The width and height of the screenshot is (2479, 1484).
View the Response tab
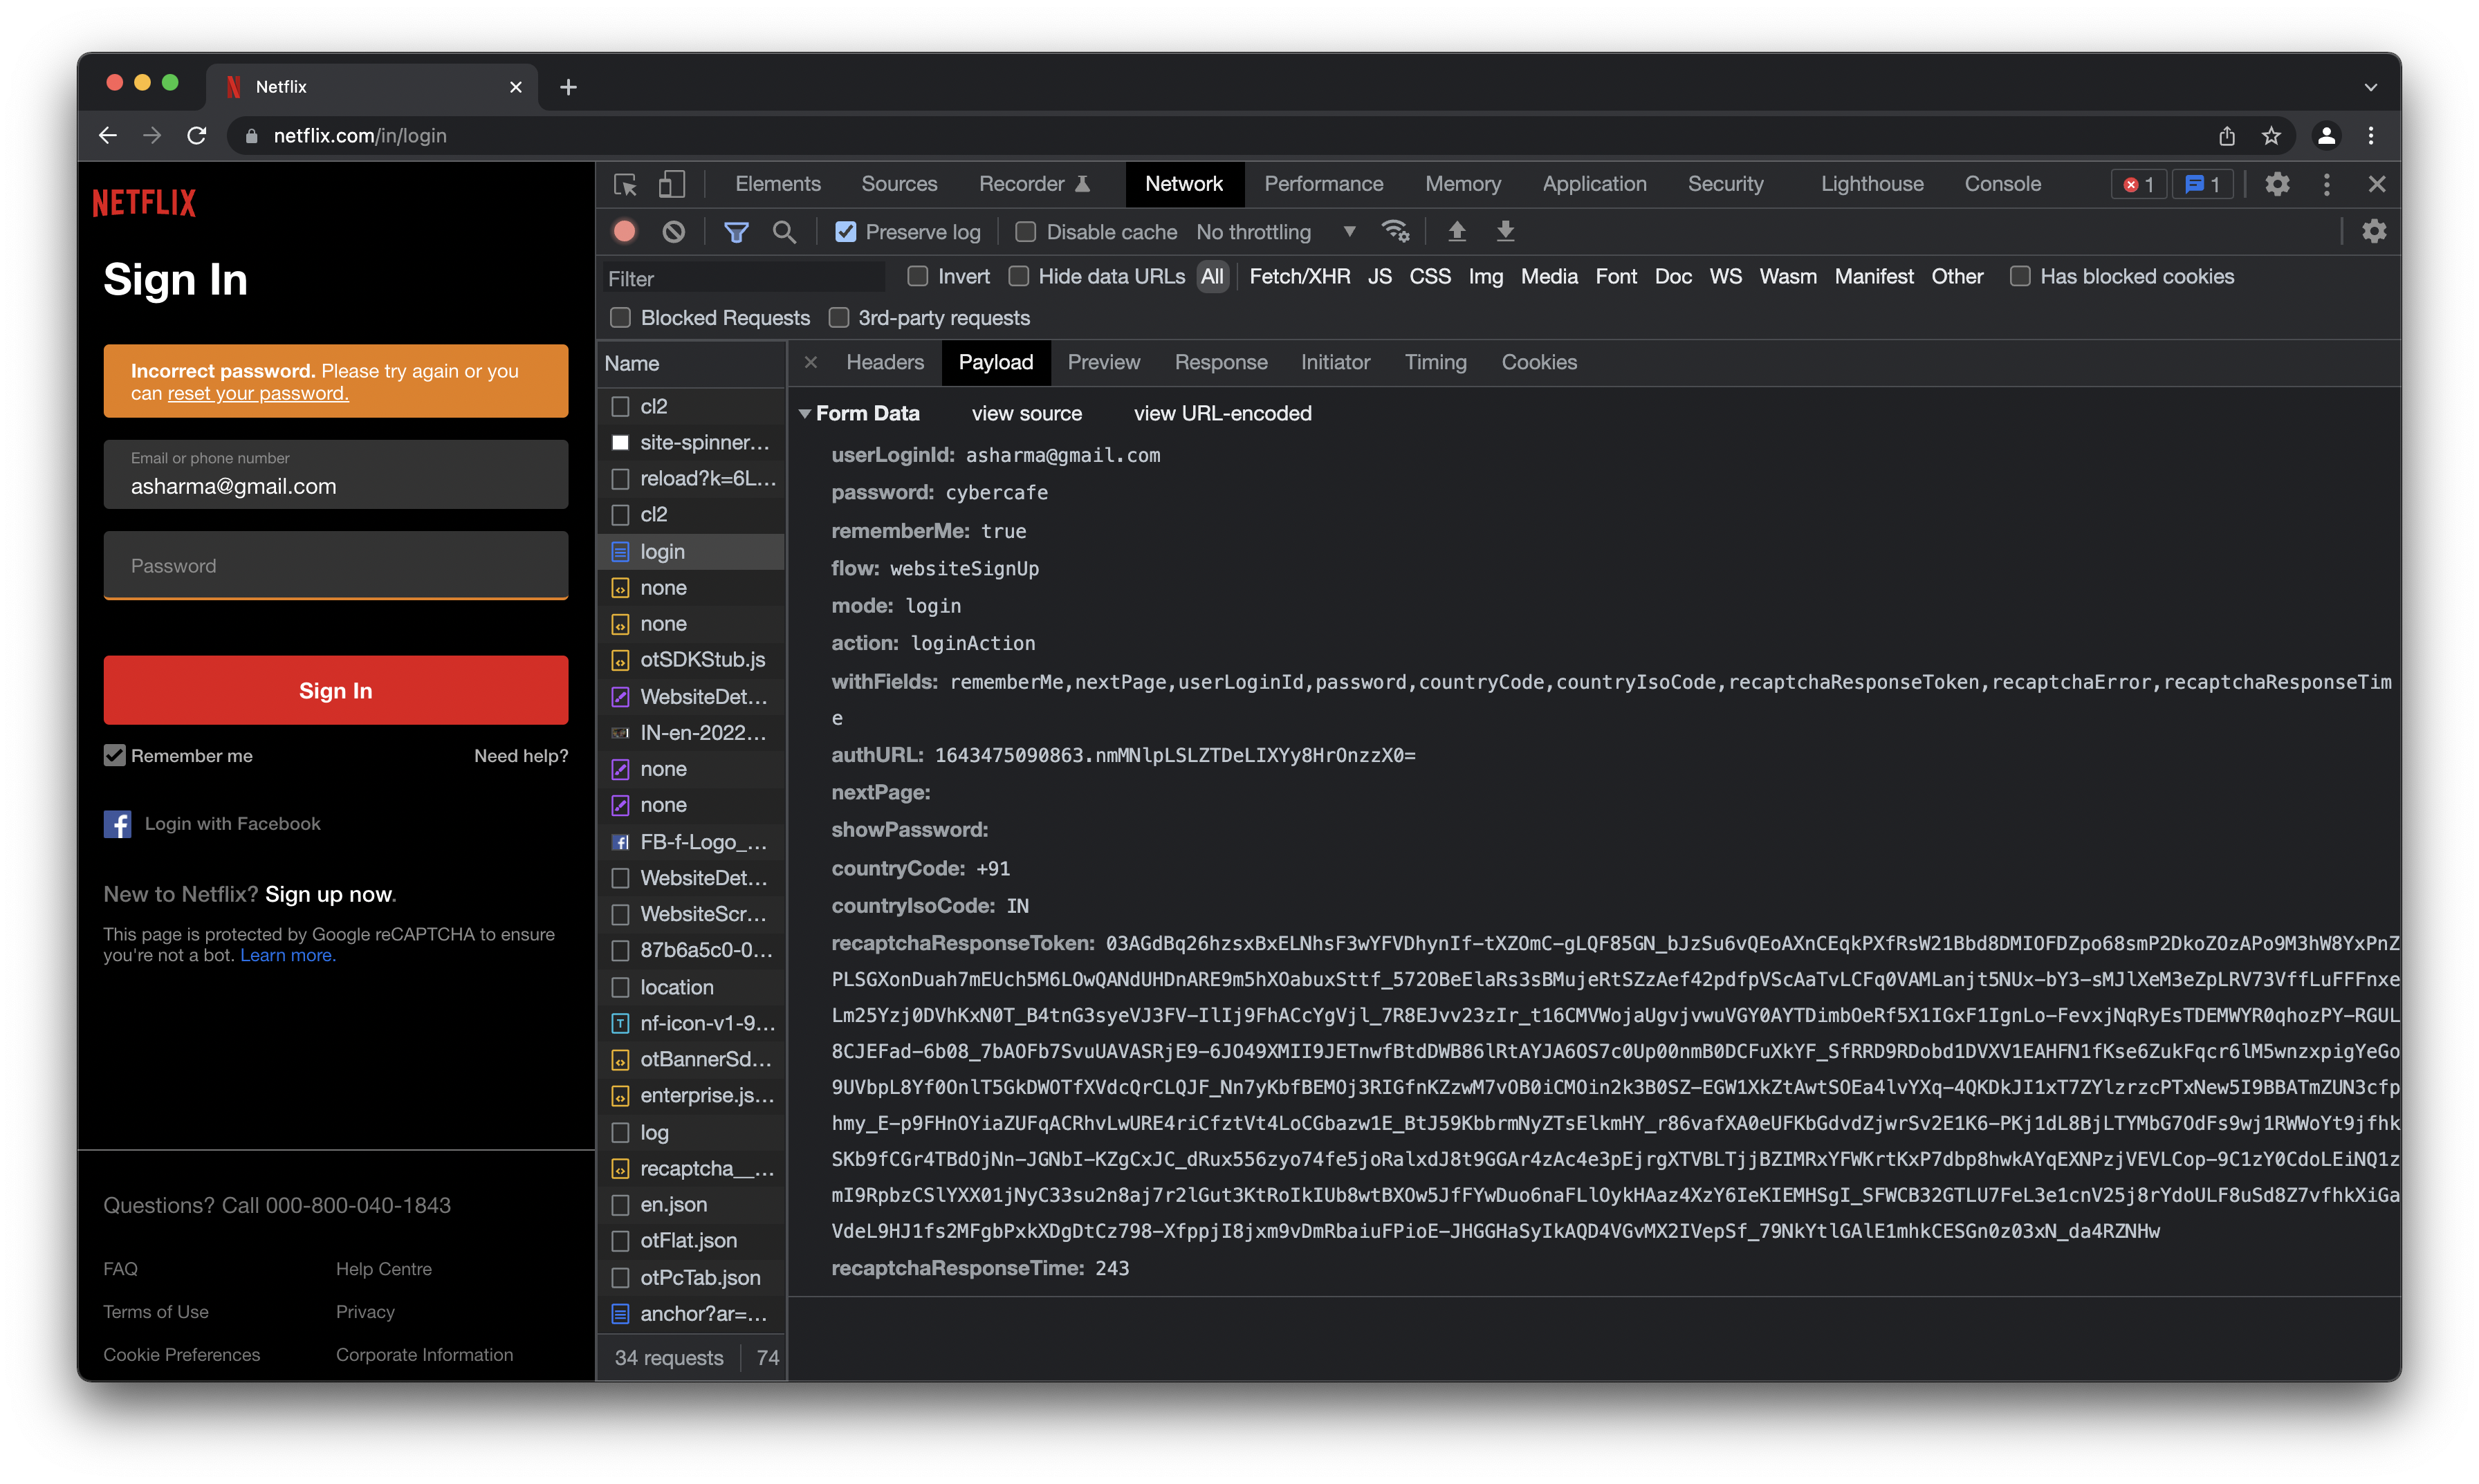click(x=1221, y=362)
